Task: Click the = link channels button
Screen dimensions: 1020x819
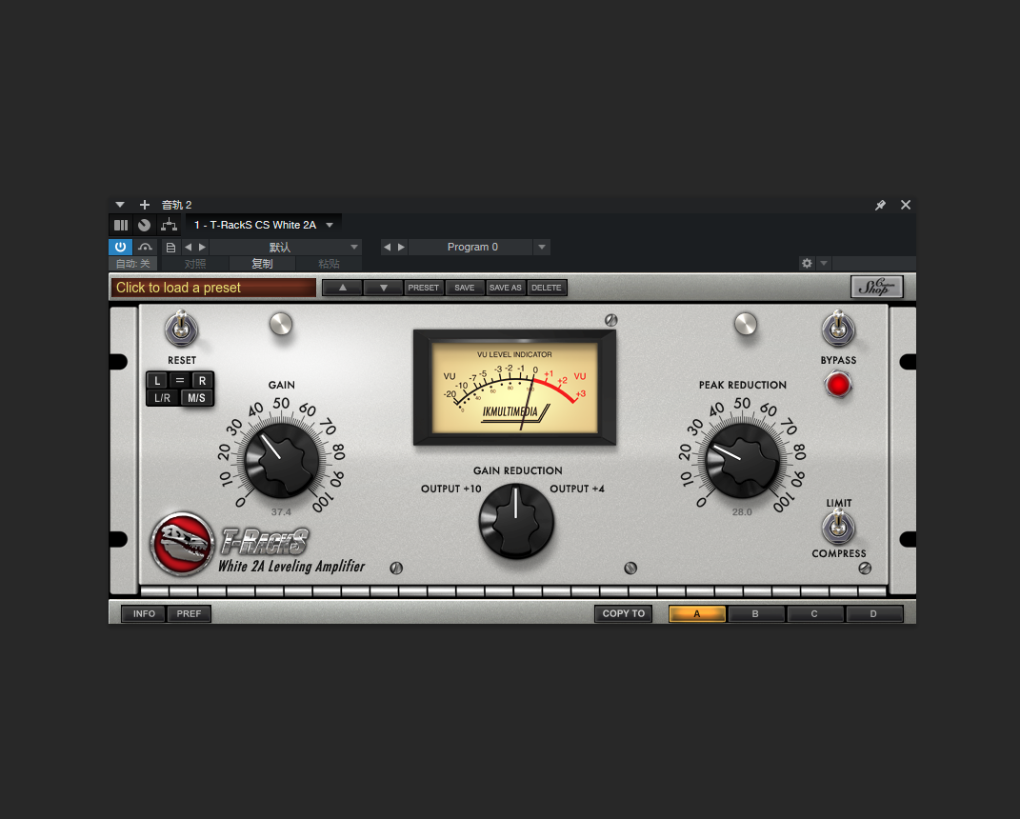Action: point(180,381)
